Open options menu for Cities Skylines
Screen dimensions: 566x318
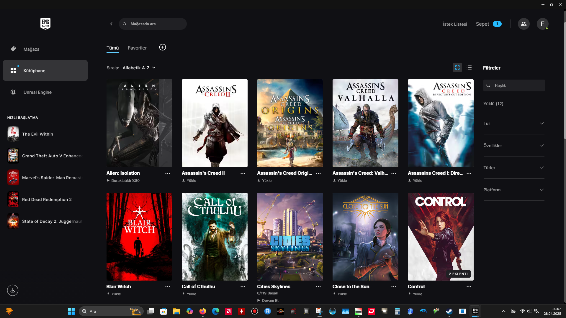(x=318, y=287)
